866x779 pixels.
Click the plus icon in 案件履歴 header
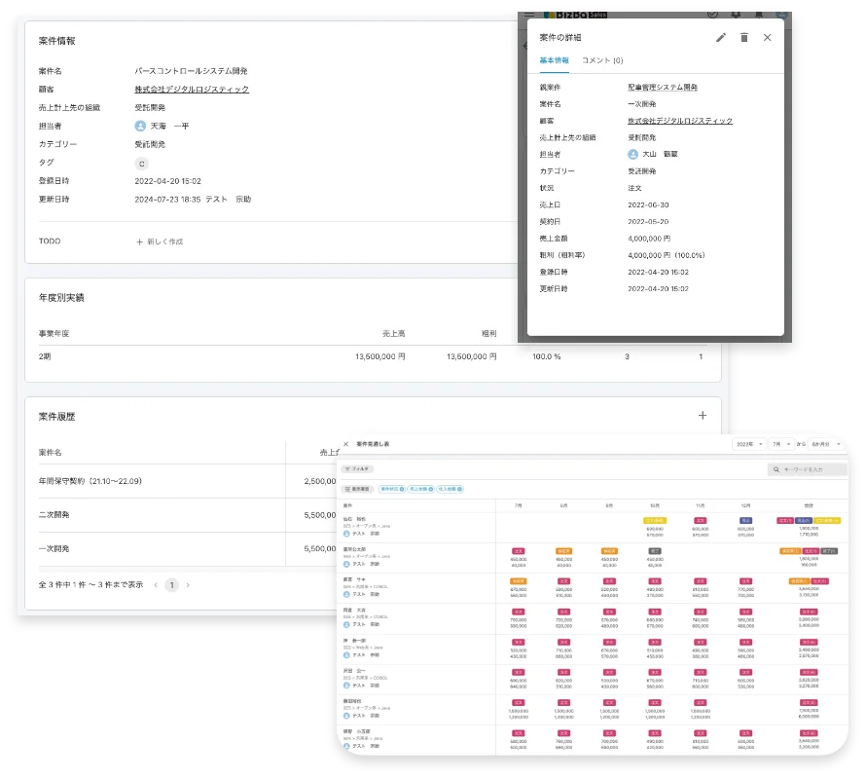pos(702,415)
